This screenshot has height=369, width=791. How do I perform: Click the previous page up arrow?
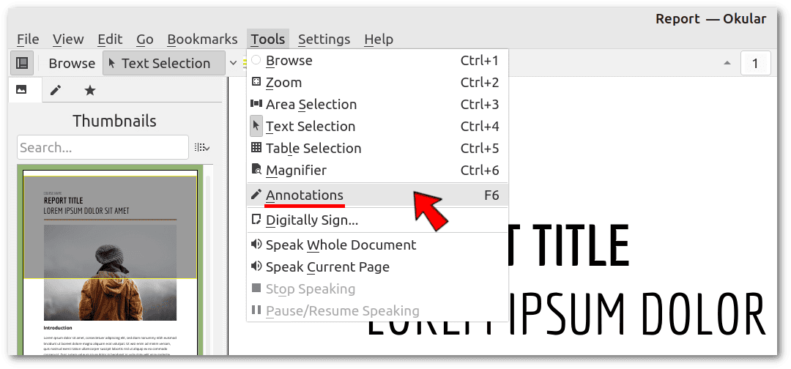click(x=727, y=64)
